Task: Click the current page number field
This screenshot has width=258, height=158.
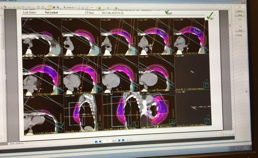Action: (x=107, y=141)
